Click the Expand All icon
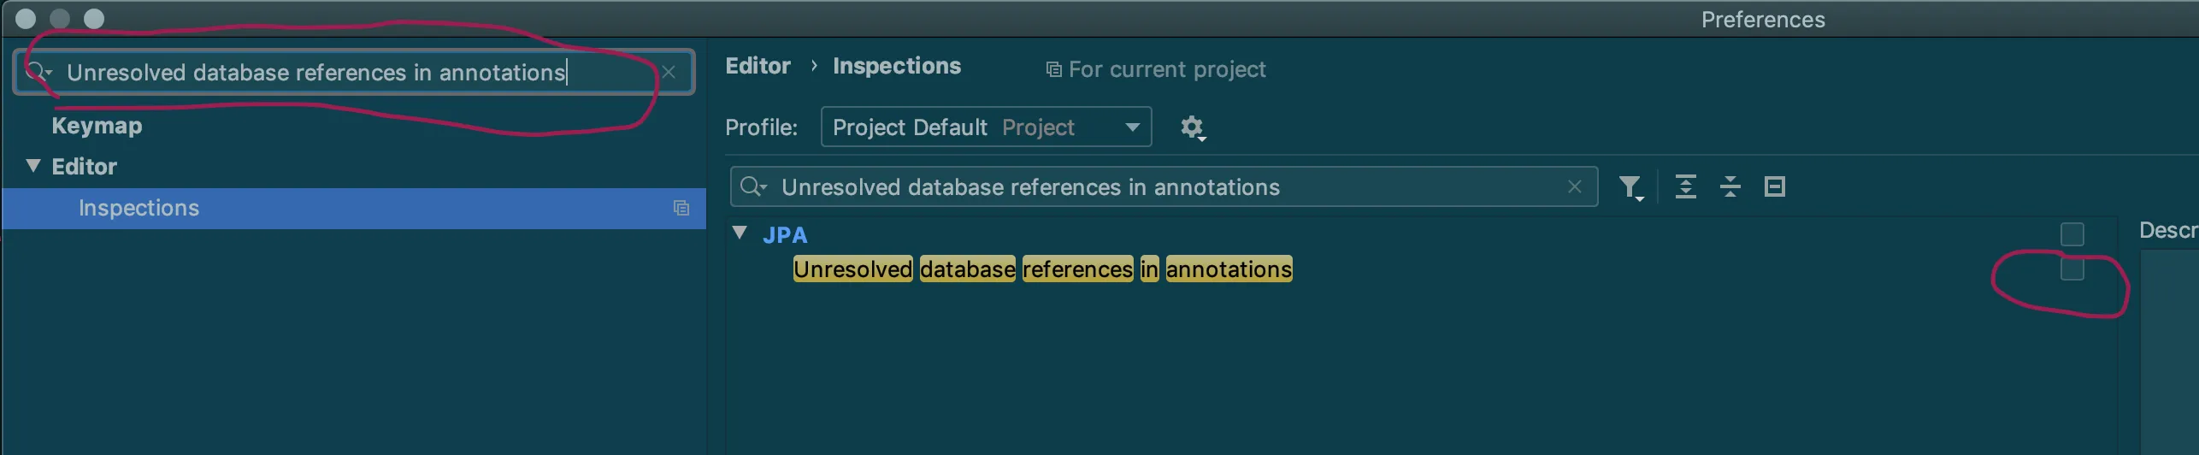This screenshot has height=455, width=2199. [1685, 187]
